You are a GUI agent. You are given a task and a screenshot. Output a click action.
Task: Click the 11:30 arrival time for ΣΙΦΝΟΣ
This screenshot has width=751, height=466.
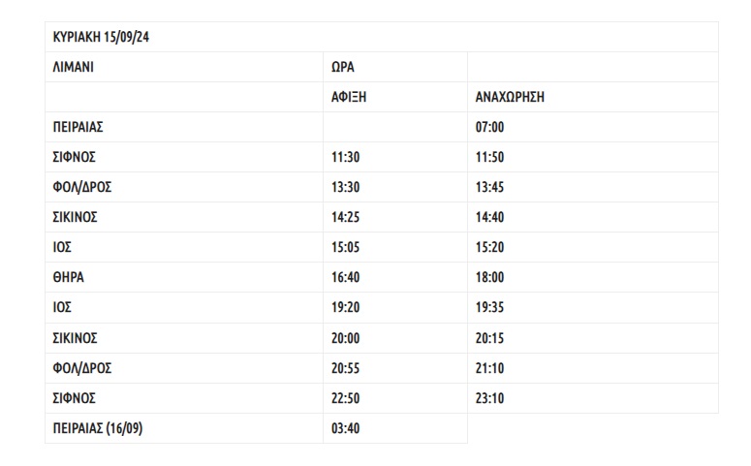(x=345, y=157)
